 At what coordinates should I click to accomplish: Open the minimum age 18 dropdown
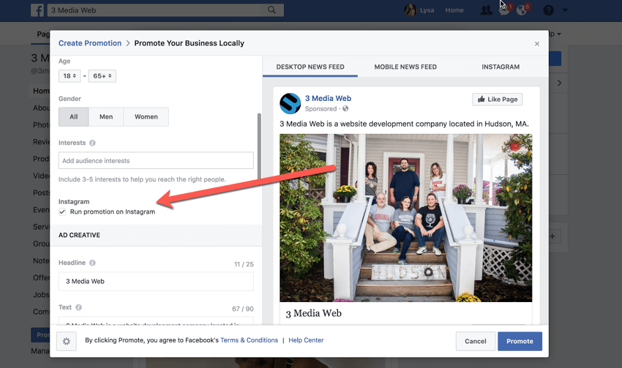(69, 76)
